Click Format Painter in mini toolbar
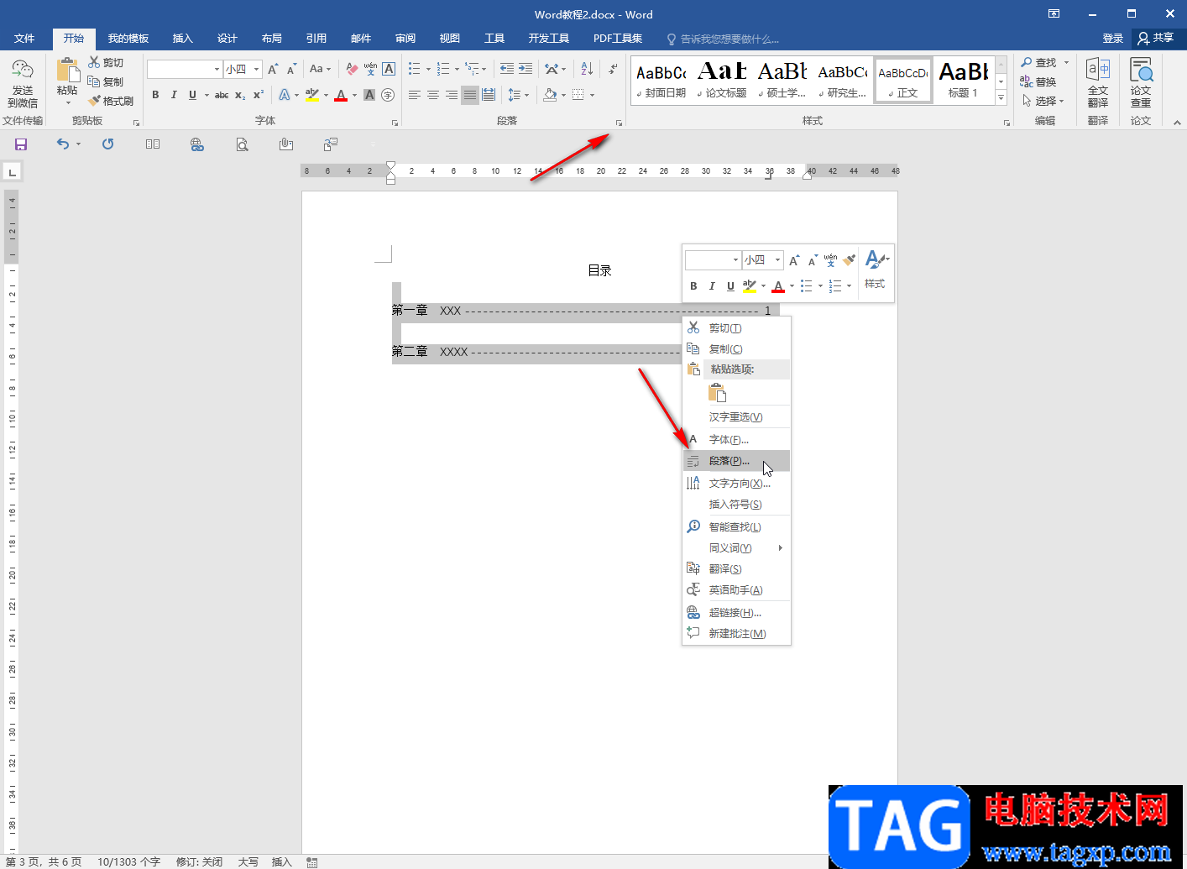1187x869 pixels. point(850,260)
